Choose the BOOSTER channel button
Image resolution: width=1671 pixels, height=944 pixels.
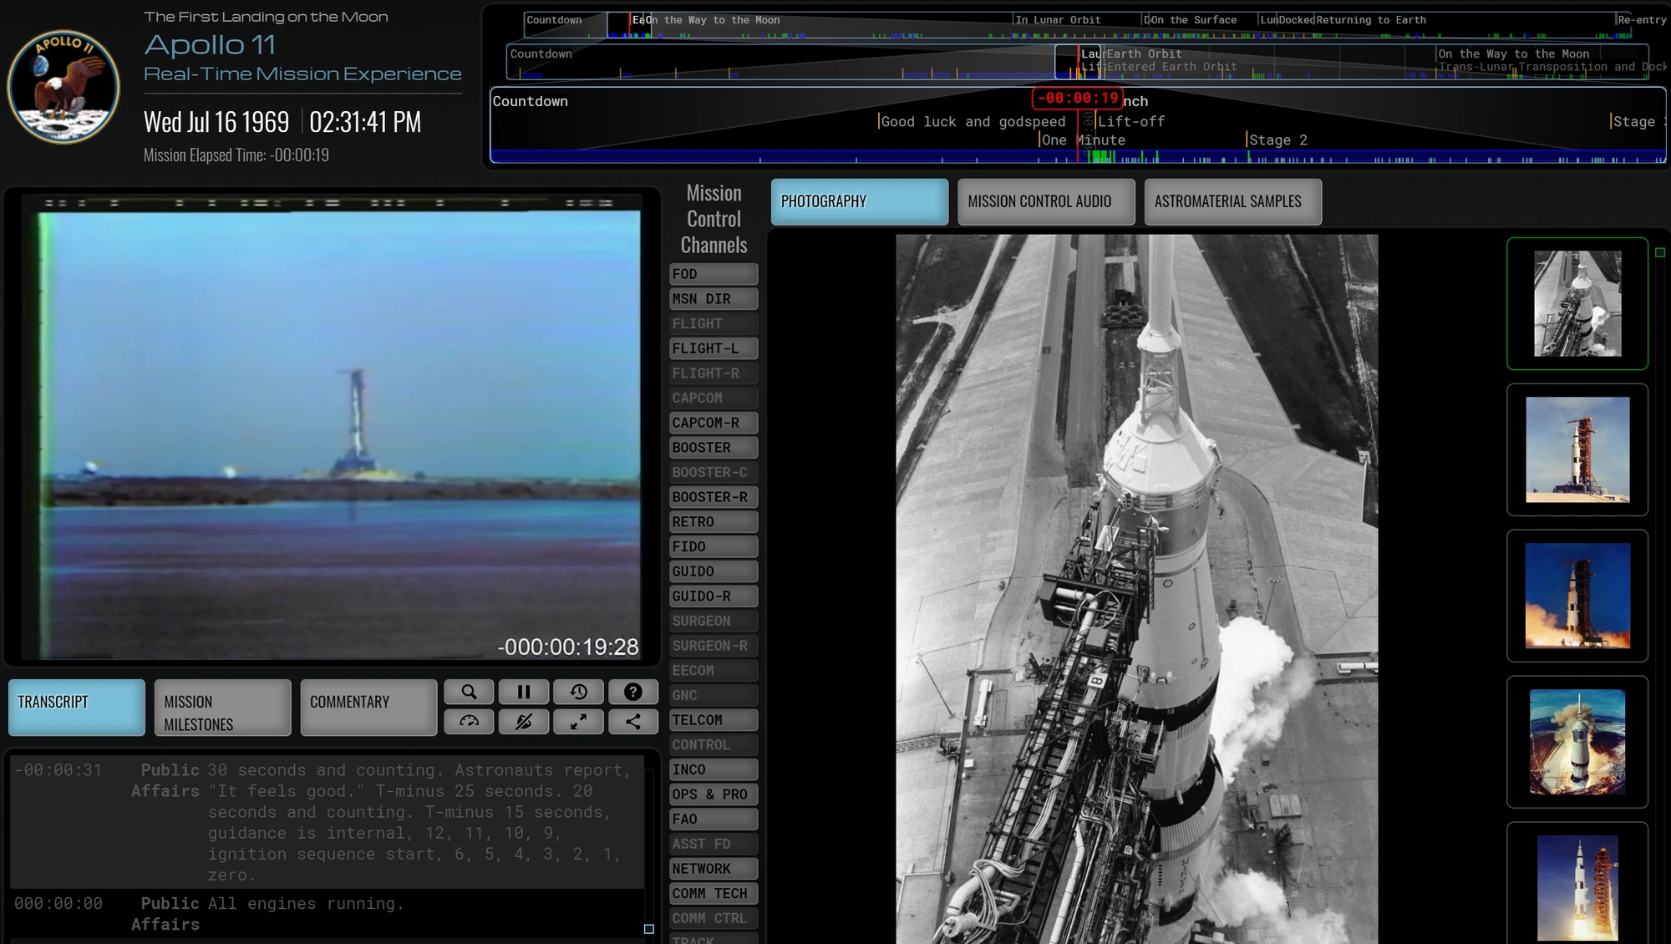[x=714, y=448]
